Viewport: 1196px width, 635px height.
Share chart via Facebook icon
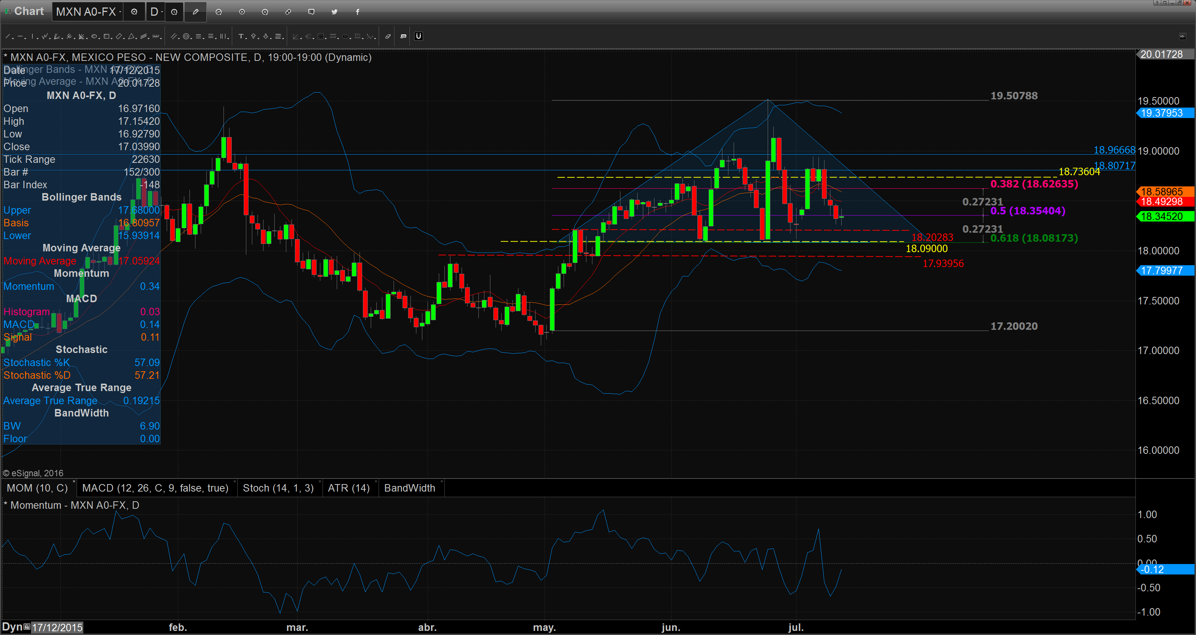tap(358, 12)
